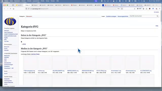162x91 pixels.
Task: Stop loading the current page
Action: tap(11, 9)
